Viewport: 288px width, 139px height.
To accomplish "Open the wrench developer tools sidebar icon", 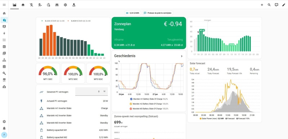I will coord(4,73).
